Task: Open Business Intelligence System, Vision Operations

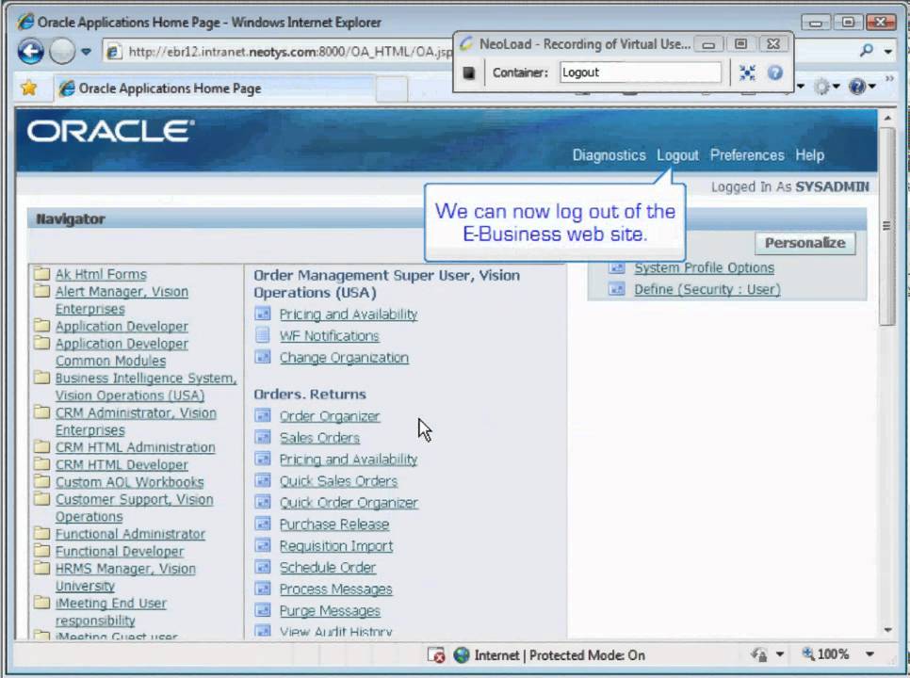Action: coord(146,387)
